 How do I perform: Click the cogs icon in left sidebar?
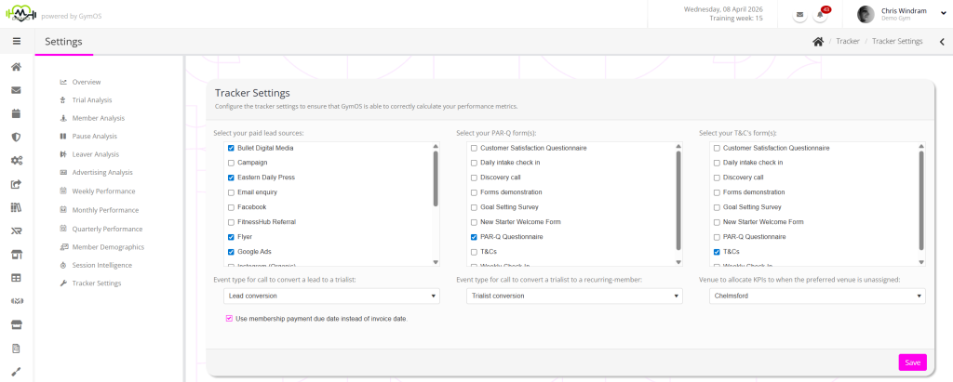16,160
